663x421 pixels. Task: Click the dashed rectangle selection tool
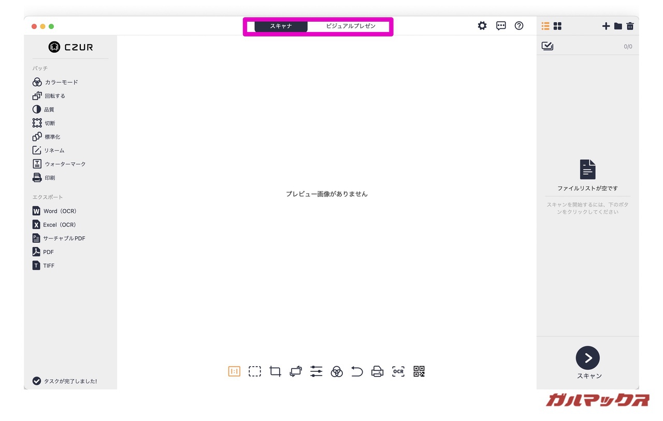[x=254, y=371]
